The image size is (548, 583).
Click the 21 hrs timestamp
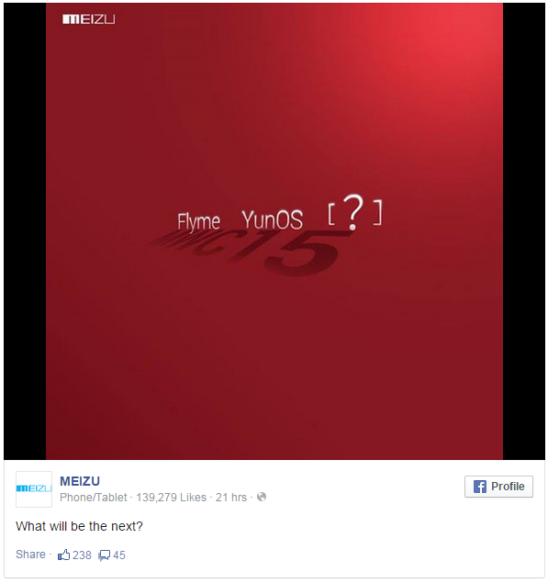[x=231, y=497]
